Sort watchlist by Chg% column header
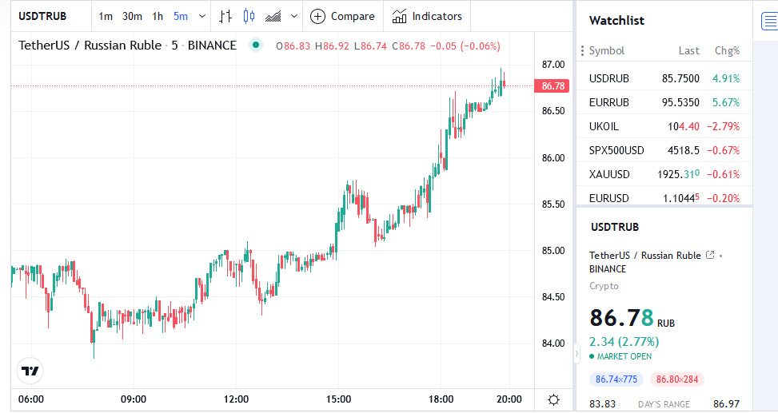 [727, 50]
